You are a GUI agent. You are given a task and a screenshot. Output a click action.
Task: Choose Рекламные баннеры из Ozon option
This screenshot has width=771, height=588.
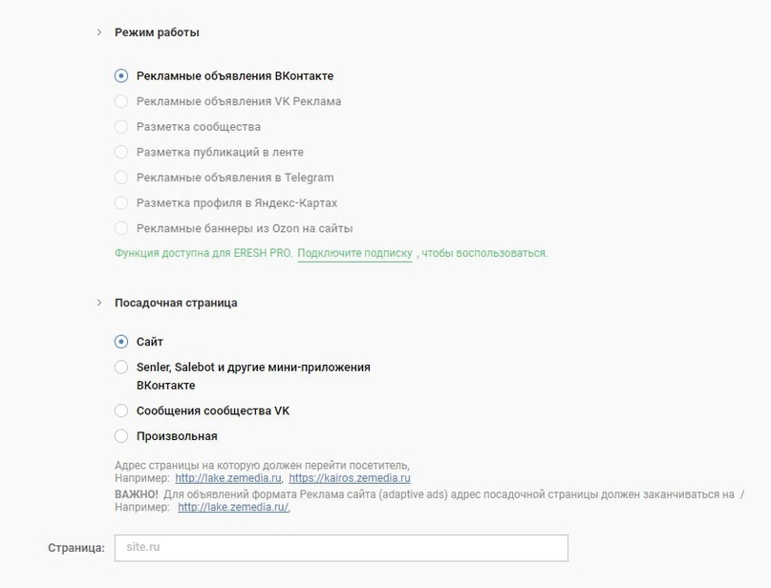120,229
